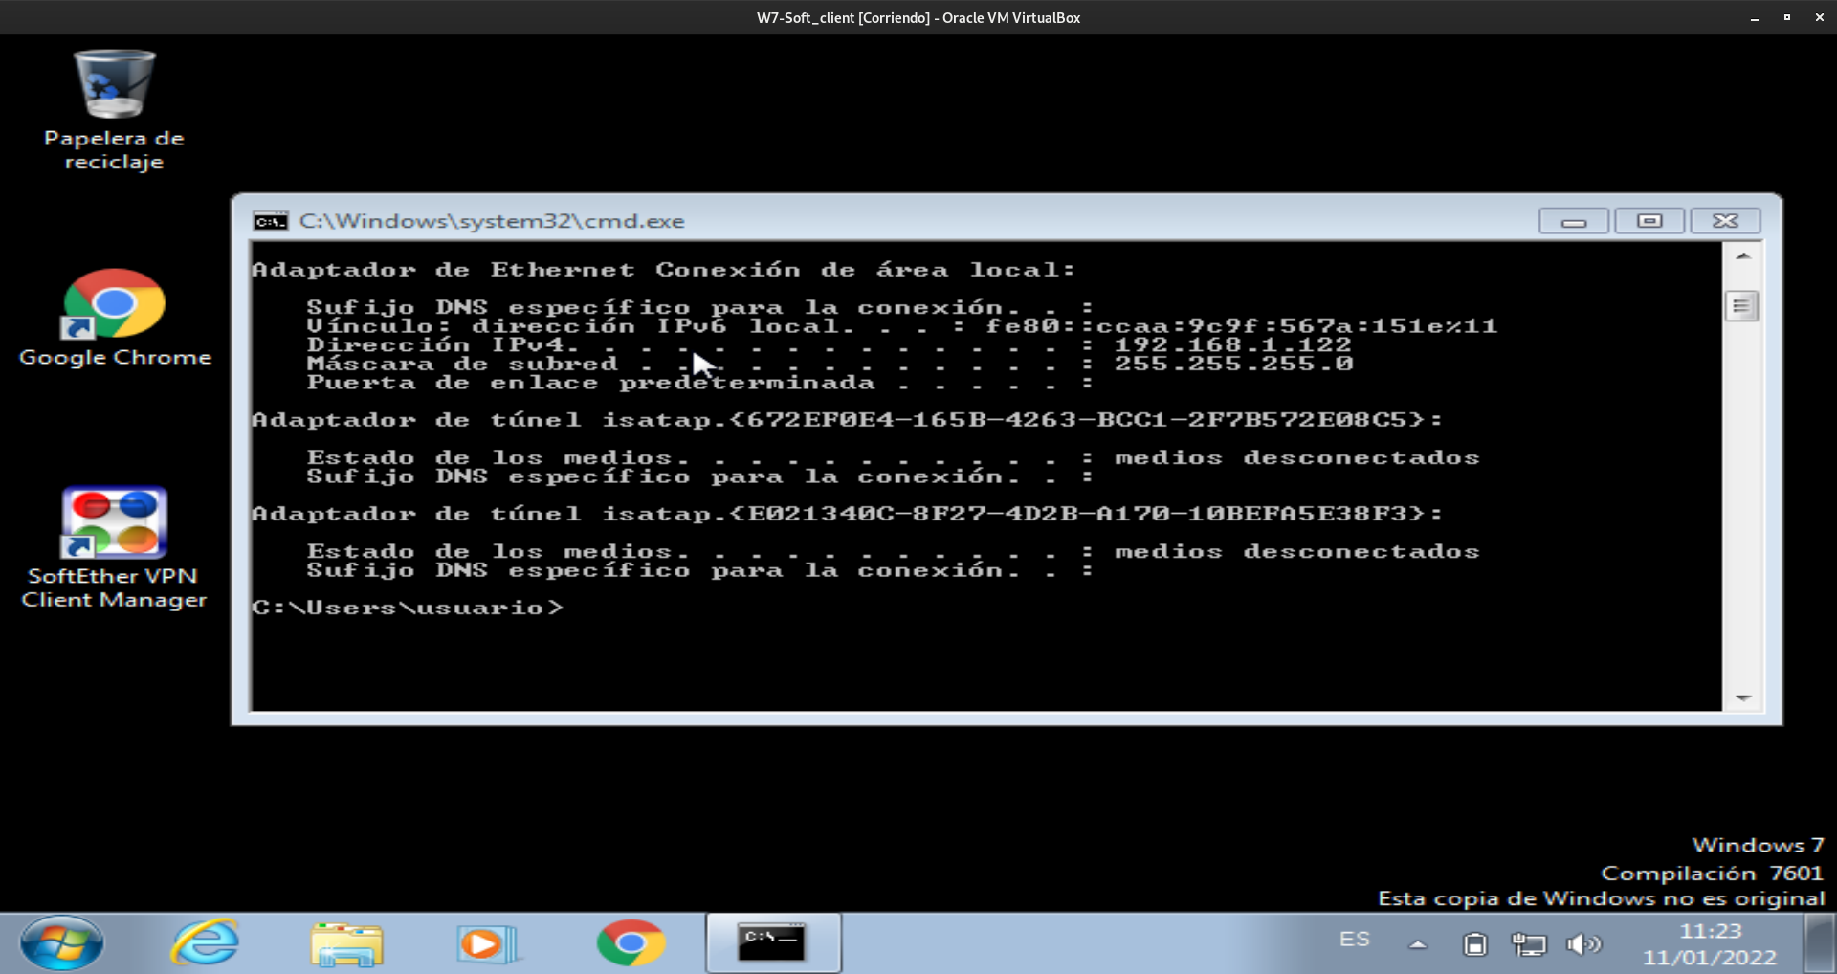The image size is (1837, 974).
Task: Check battery status in the system tray
Action: point(1475,942)
